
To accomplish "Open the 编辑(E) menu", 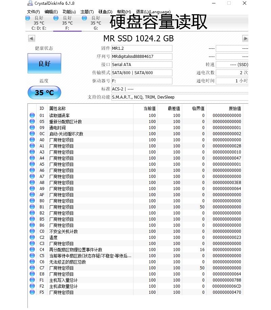I will (51, 12).
